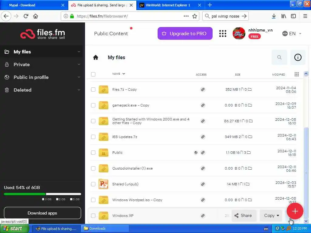311x233 pixels.
Task: Toggle browser sidebar icon
Action: [x=293, y=16]
